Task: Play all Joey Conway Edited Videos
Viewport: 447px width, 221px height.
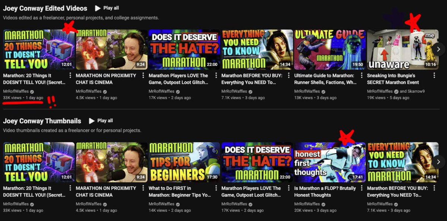Action: [x=107, y=8]
